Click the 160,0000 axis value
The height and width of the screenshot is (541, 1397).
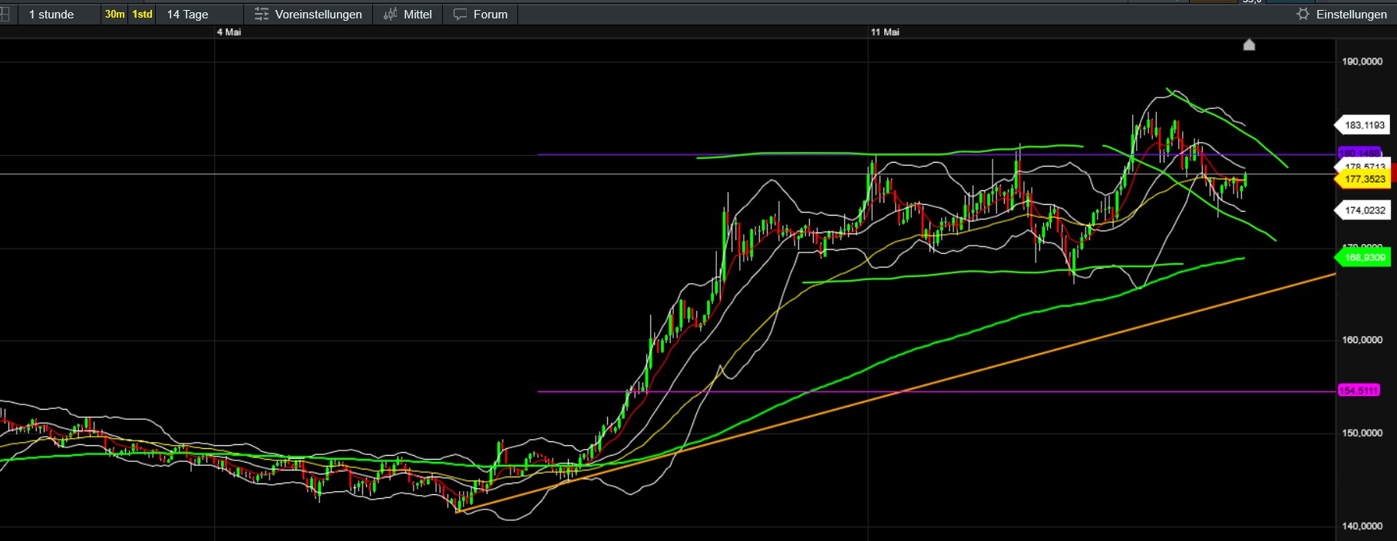[x=1362, y=340]
